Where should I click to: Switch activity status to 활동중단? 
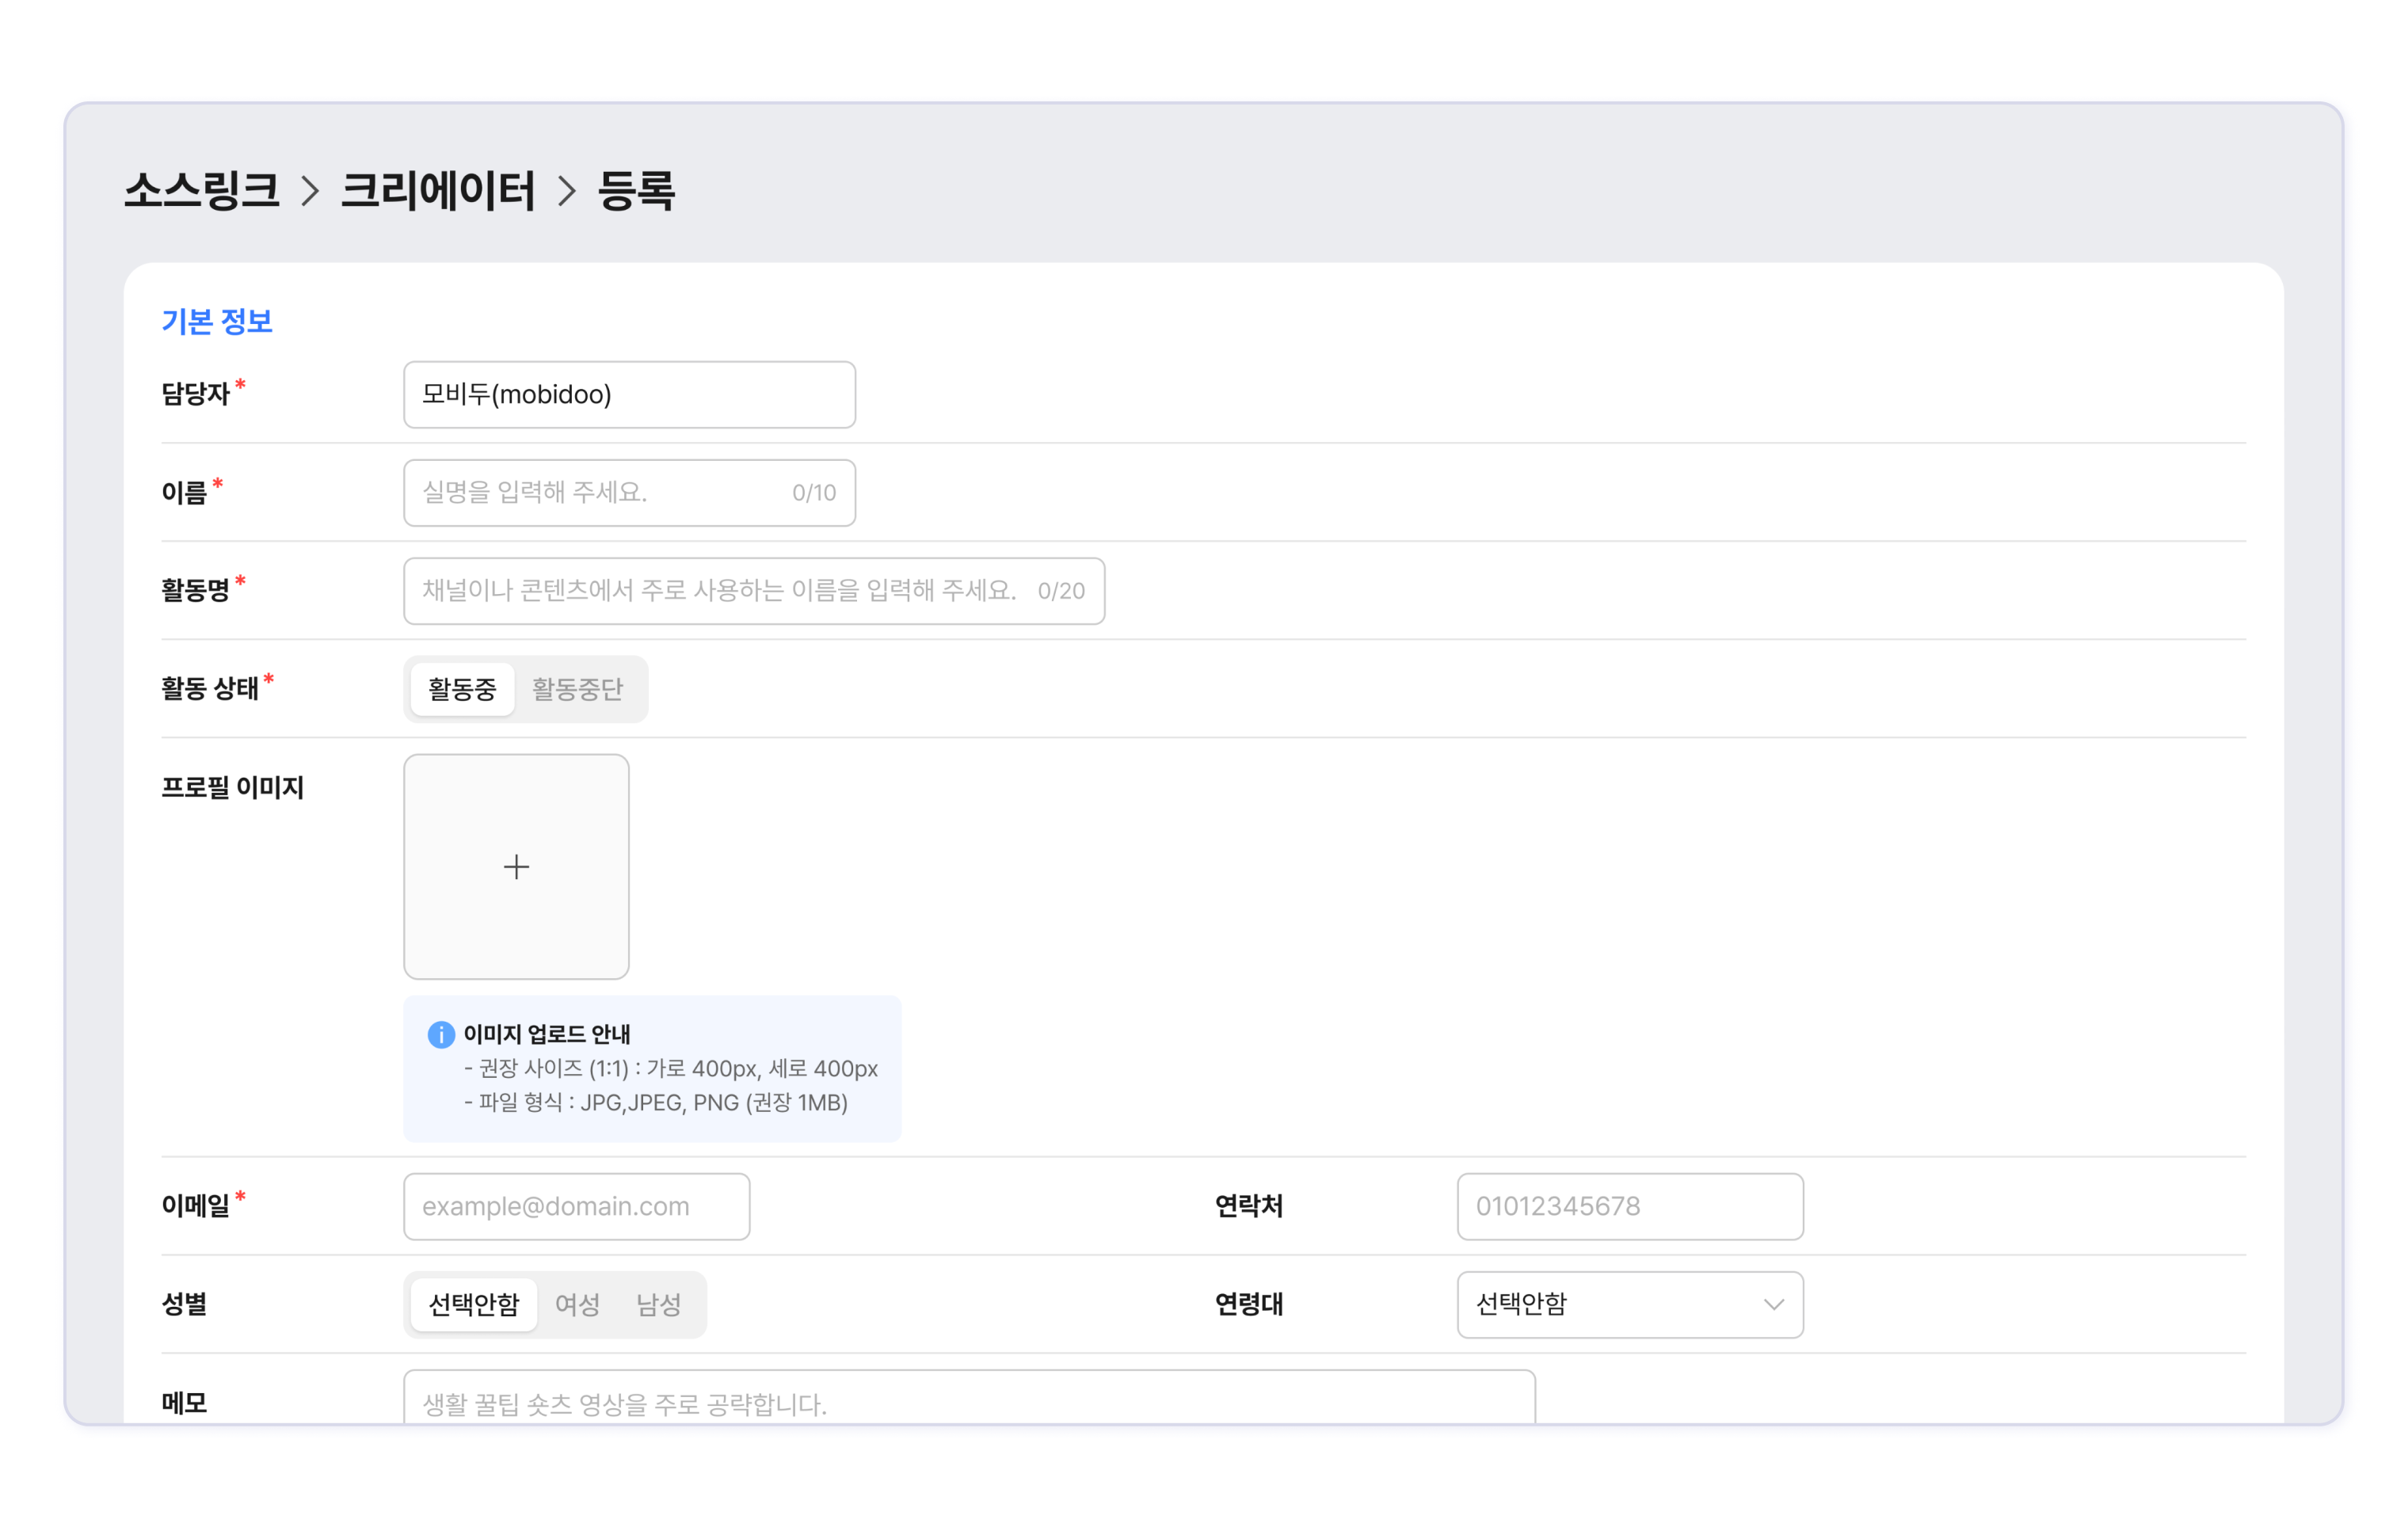click(x=577, y=689)
